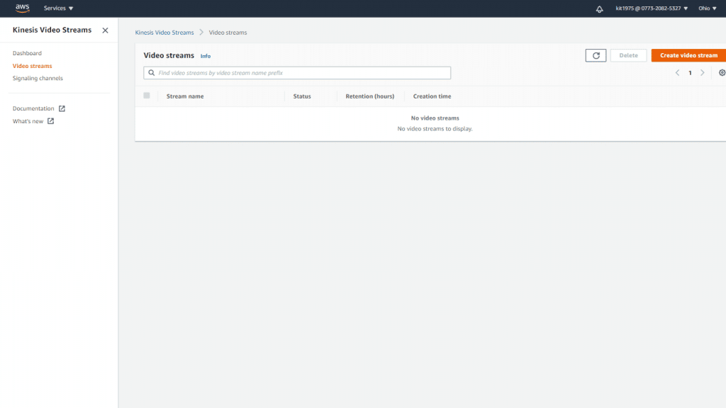This screenshot has width=726, height=408.
Task: Click Documentation external link icon
Action: click(x=62, y=108)
